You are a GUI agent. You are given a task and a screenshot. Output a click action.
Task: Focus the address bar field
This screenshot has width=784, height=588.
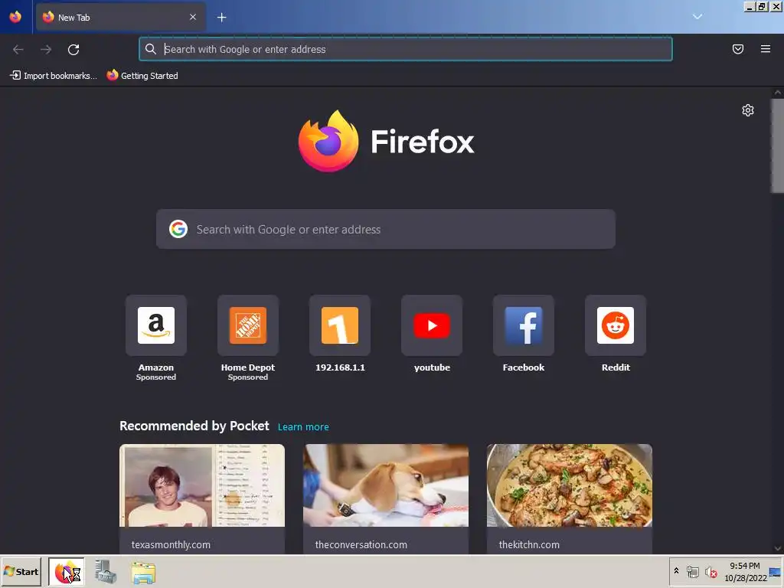coord(406,49)
